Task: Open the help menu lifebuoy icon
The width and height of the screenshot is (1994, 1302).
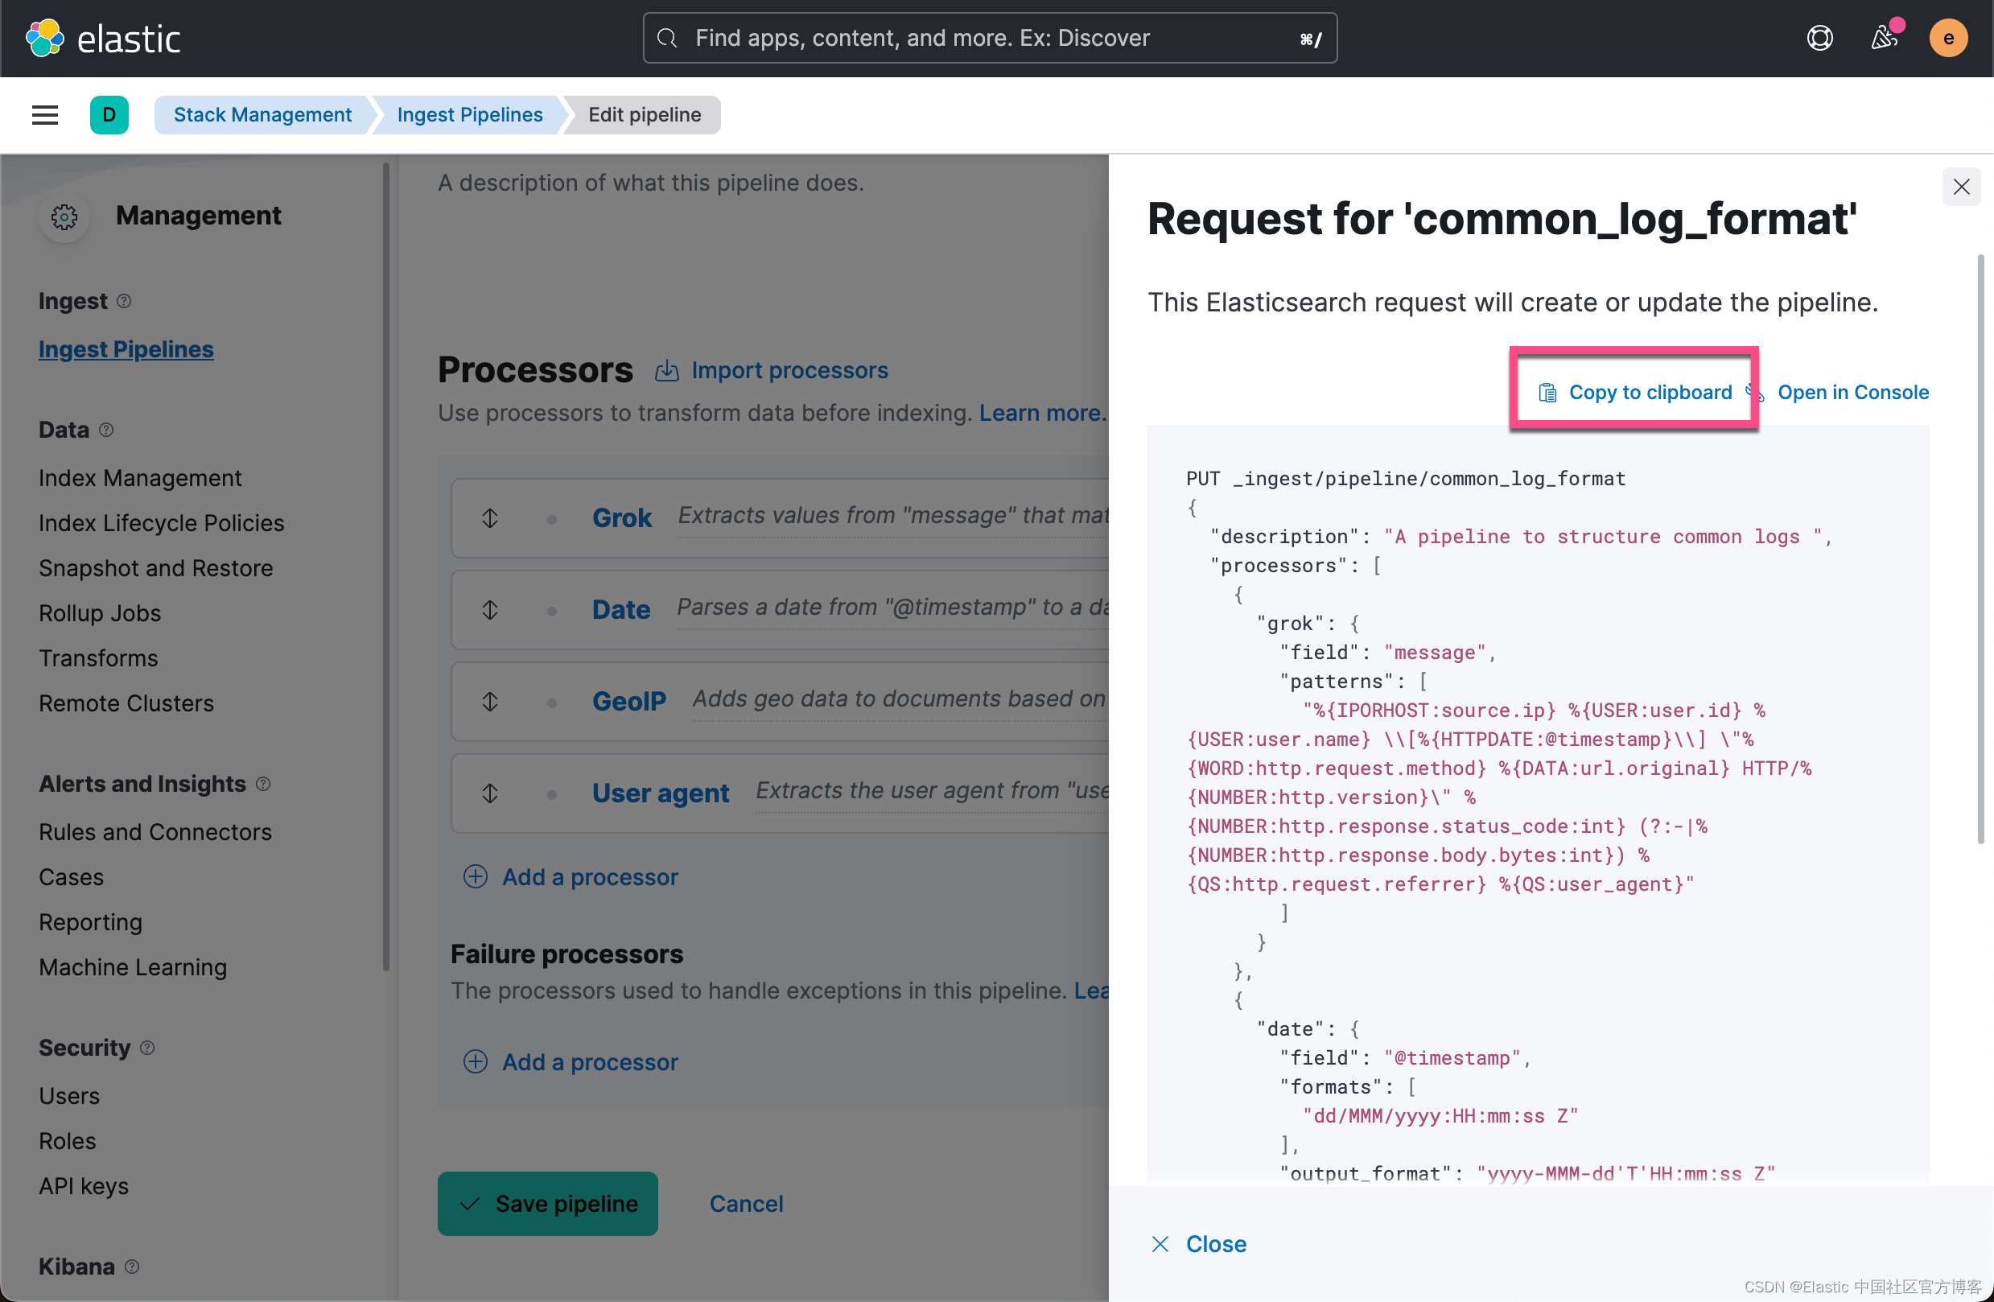Action: click(x=1819, y=38)
